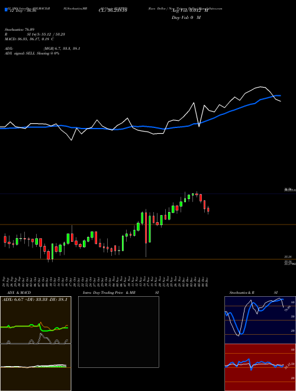This screenshot has width=296, height=391.
Task: Click the blue 12-day SMA legend square
Action: pyautogui.click(x=6, y=9)
